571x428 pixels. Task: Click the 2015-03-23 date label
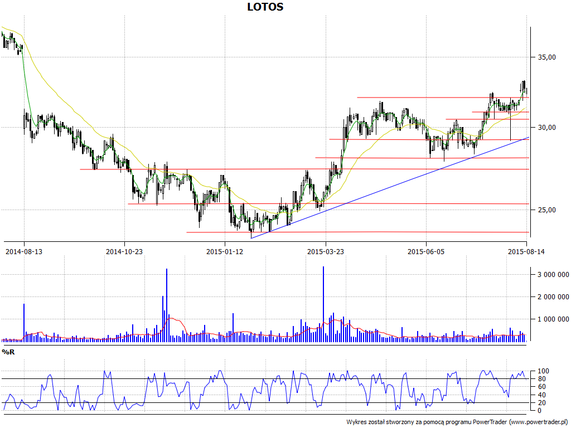(326, 251)
